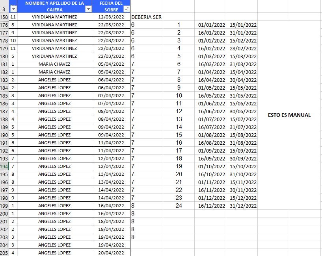Select the date 22/03/2022 in row 176
The image size is (322, 256).
[x=111, y=25]
